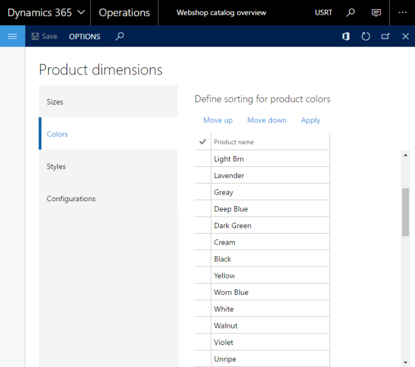415x367 pixels.
Task: Expand the Dynamics 365 dropdown chevron
Action: [x=81, y=12]
